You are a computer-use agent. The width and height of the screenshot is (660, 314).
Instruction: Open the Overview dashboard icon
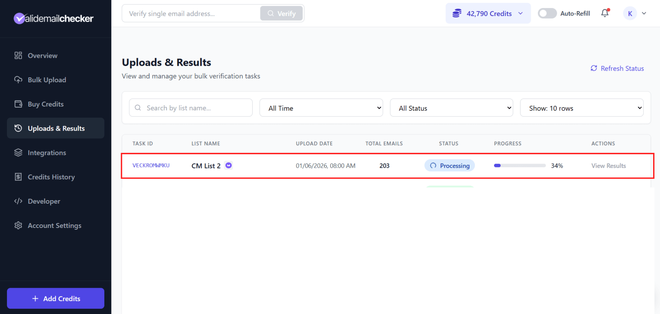tap(18, 55)
